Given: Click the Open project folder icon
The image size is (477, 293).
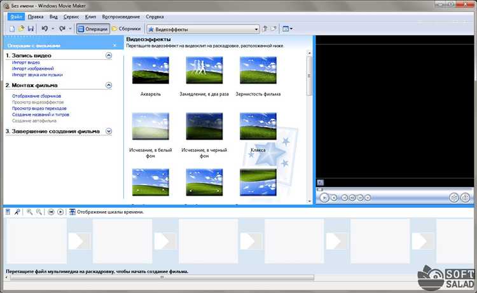Looking at the screenshot, I should 21,29.
